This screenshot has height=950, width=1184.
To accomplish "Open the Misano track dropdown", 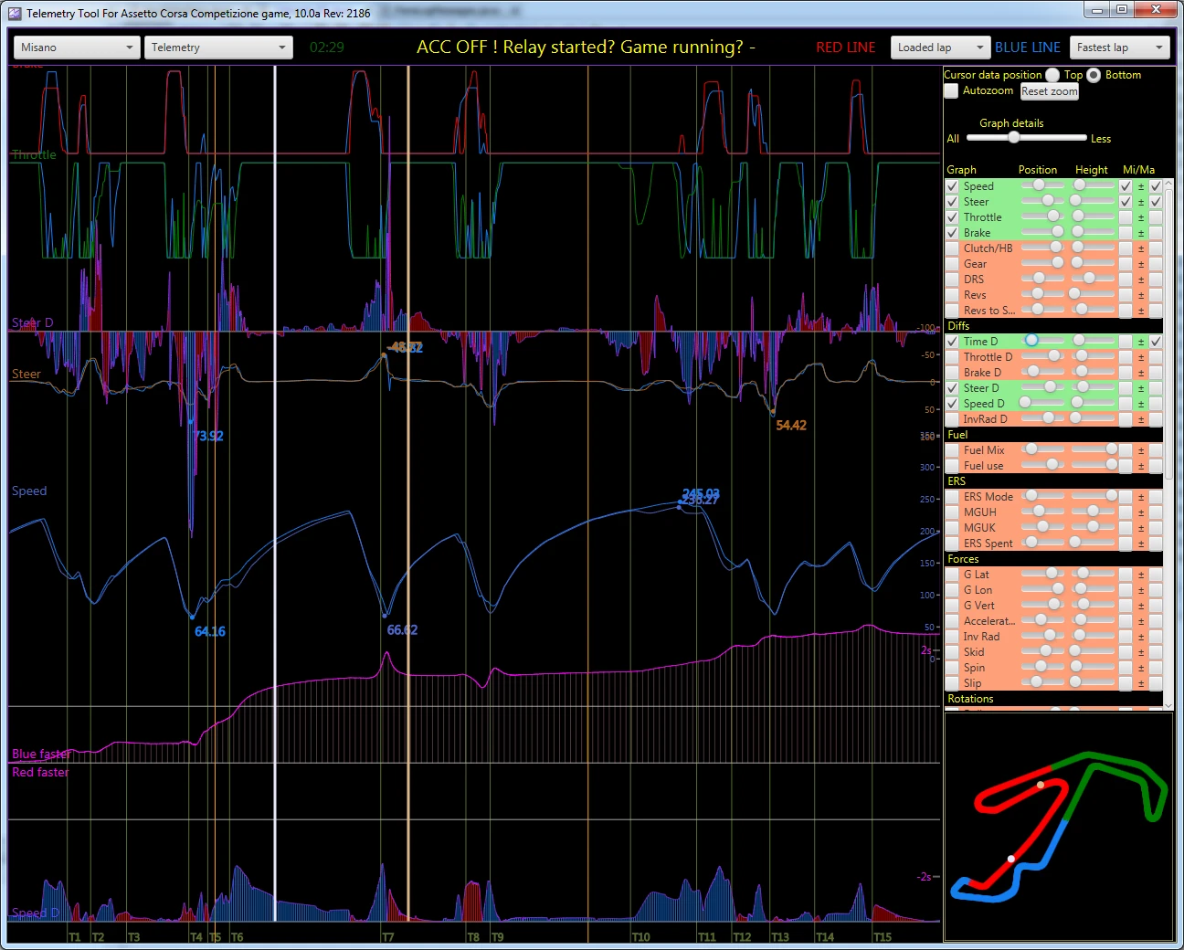I will (x=76, y=47).
